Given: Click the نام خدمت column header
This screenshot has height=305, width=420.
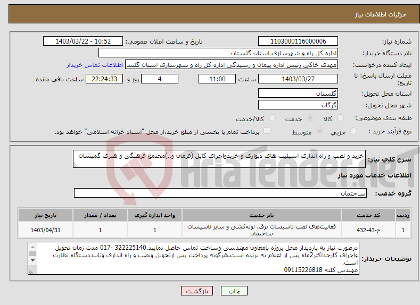Looking at the screenshot, I should click(262, 215).
